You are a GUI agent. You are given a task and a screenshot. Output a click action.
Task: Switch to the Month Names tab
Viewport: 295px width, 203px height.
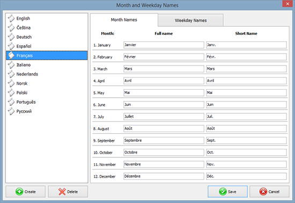tap(124, 20)
